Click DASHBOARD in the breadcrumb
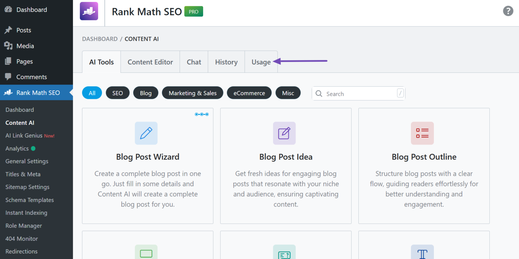Viewport: 519px width, 259px height. [100, 39]
